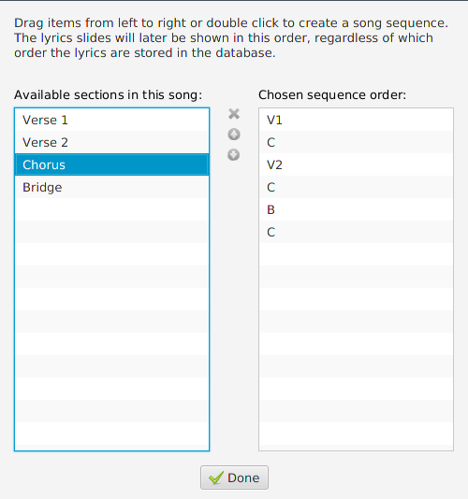Click the move down arrow icon

point(234,155)
